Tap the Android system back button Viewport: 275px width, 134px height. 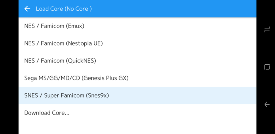tap(267, 104)
